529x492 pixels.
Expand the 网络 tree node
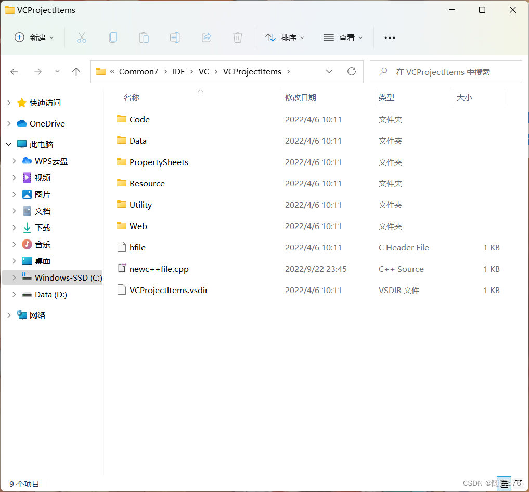click(x=8, y=315)
